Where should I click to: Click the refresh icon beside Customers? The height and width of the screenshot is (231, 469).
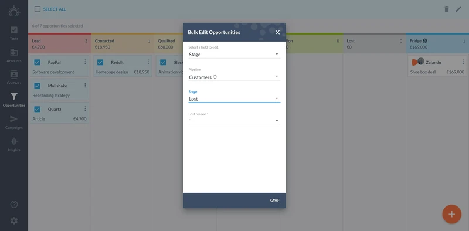tap(215, 77)
